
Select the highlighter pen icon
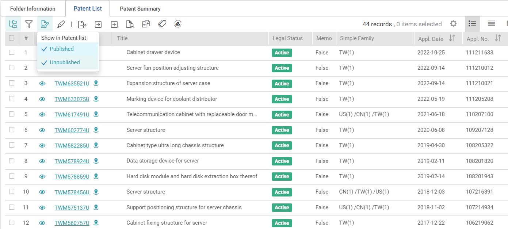click(x=61, y=24)
